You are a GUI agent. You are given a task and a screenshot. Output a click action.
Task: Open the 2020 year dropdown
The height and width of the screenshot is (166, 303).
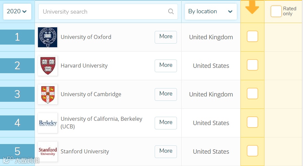17,11
